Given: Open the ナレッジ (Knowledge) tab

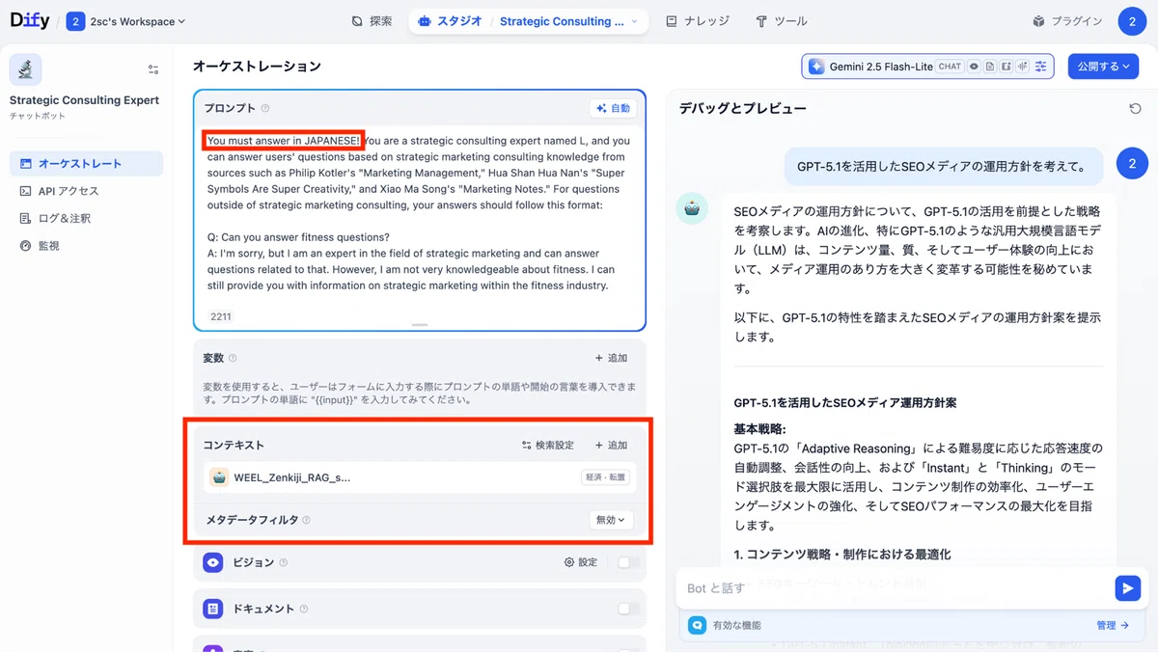Looking at the screenshot, I should pyautogui.click(x=698, y=21).
